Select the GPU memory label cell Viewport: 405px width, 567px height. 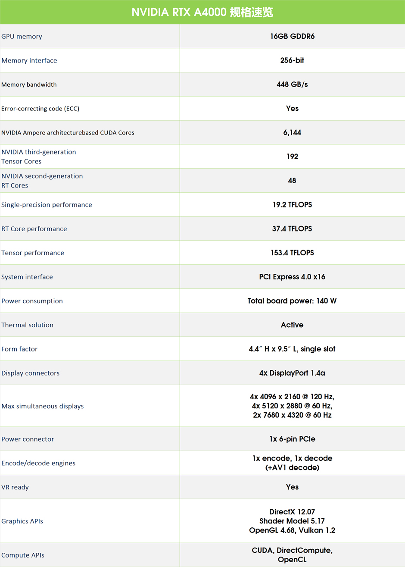coord(22,37)
